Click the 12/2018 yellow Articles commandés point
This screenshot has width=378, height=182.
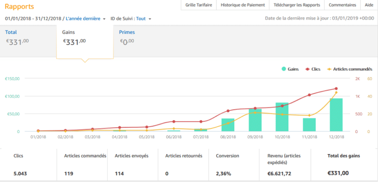(x=336, y=92)
